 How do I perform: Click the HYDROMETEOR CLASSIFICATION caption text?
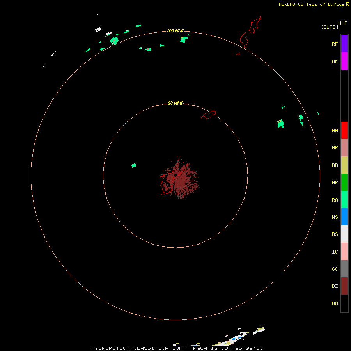pyautogui.click(x=137, y=348)
